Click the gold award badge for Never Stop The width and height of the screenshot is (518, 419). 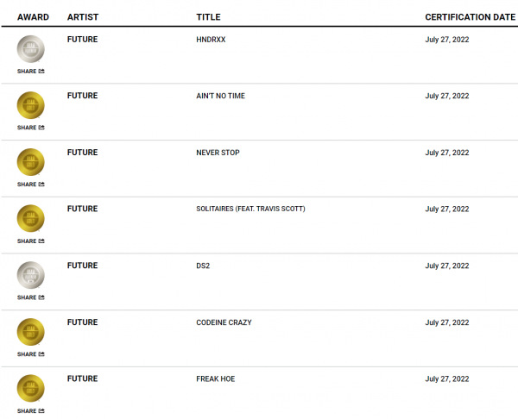coord(31,162)
